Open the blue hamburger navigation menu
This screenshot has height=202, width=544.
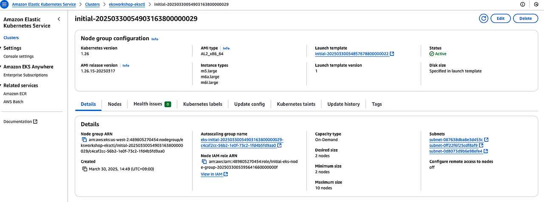pyautogui.click(x=4, y=4)
